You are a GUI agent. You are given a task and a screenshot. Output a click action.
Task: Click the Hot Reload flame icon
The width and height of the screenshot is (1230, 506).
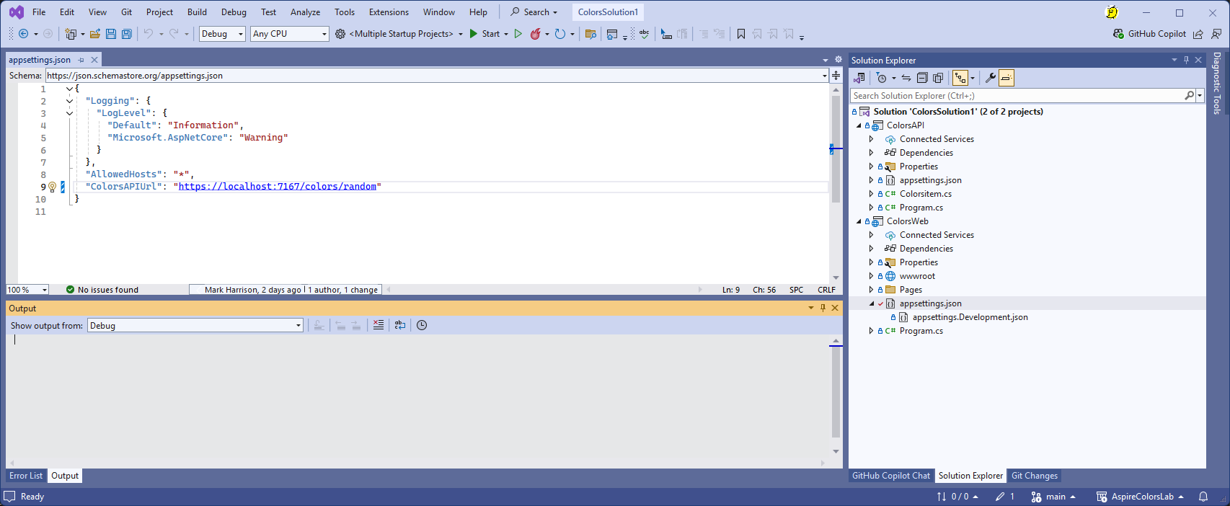pos(535,34)
